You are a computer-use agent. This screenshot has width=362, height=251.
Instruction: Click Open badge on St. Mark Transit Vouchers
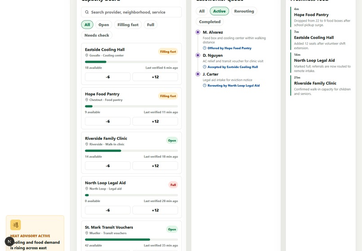[172, 229]
